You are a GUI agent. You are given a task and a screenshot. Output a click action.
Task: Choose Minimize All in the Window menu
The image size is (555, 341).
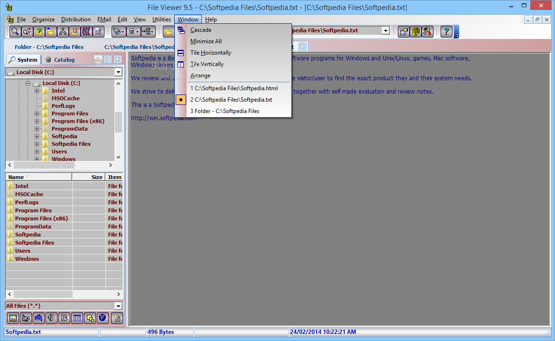233,41
